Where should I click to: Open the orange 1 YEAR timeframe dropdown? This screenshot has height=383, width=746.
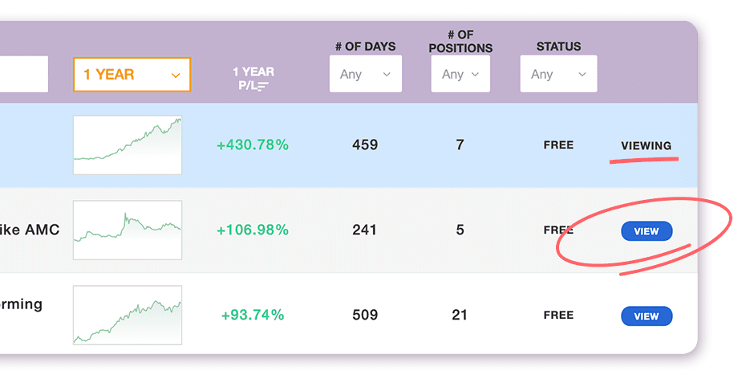tap(132, 75)
